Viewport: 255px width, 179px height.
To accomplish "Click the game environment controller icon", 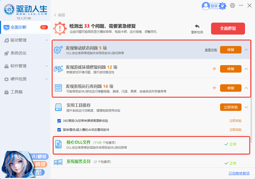I will pyautogui.click(x=58, y=69).
